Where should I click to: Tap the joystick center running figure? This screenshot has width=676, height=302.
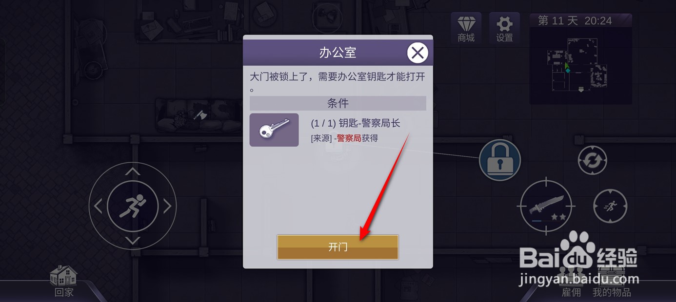133,206
